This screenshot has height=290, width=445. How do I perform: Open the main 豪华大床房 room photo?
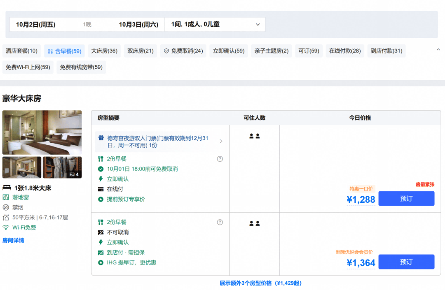42,132
